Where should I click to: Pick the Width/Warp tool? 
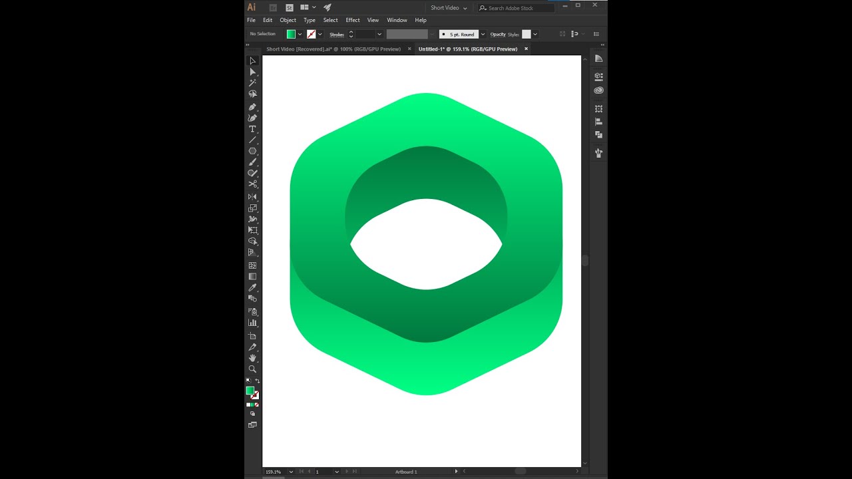click(x=252, y=219)
